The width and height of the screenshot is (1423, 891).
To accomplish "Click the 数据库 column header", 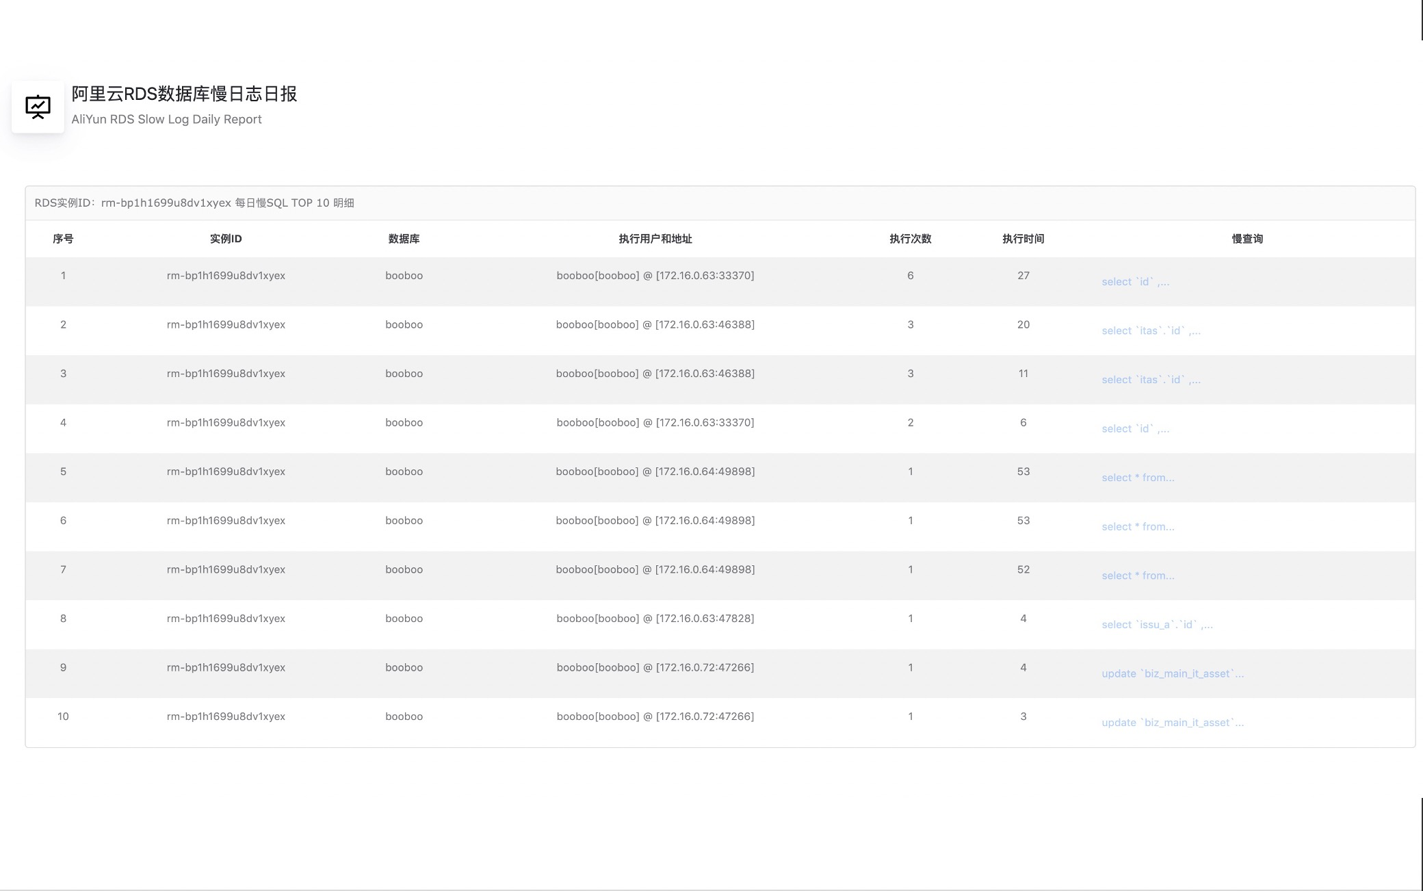I will click(x=404, y=239).
